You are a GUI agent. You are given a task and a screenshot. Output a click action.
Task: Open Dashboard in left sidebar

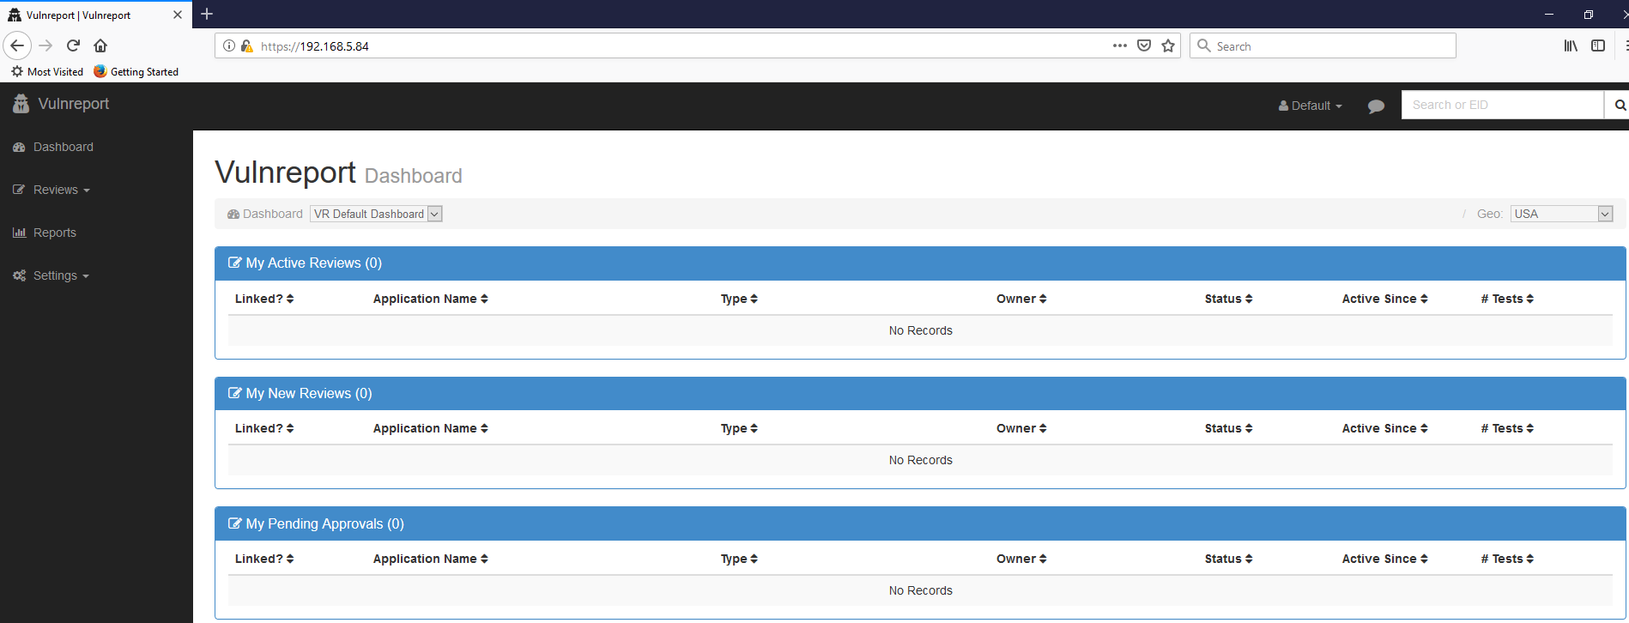(53, 147)
